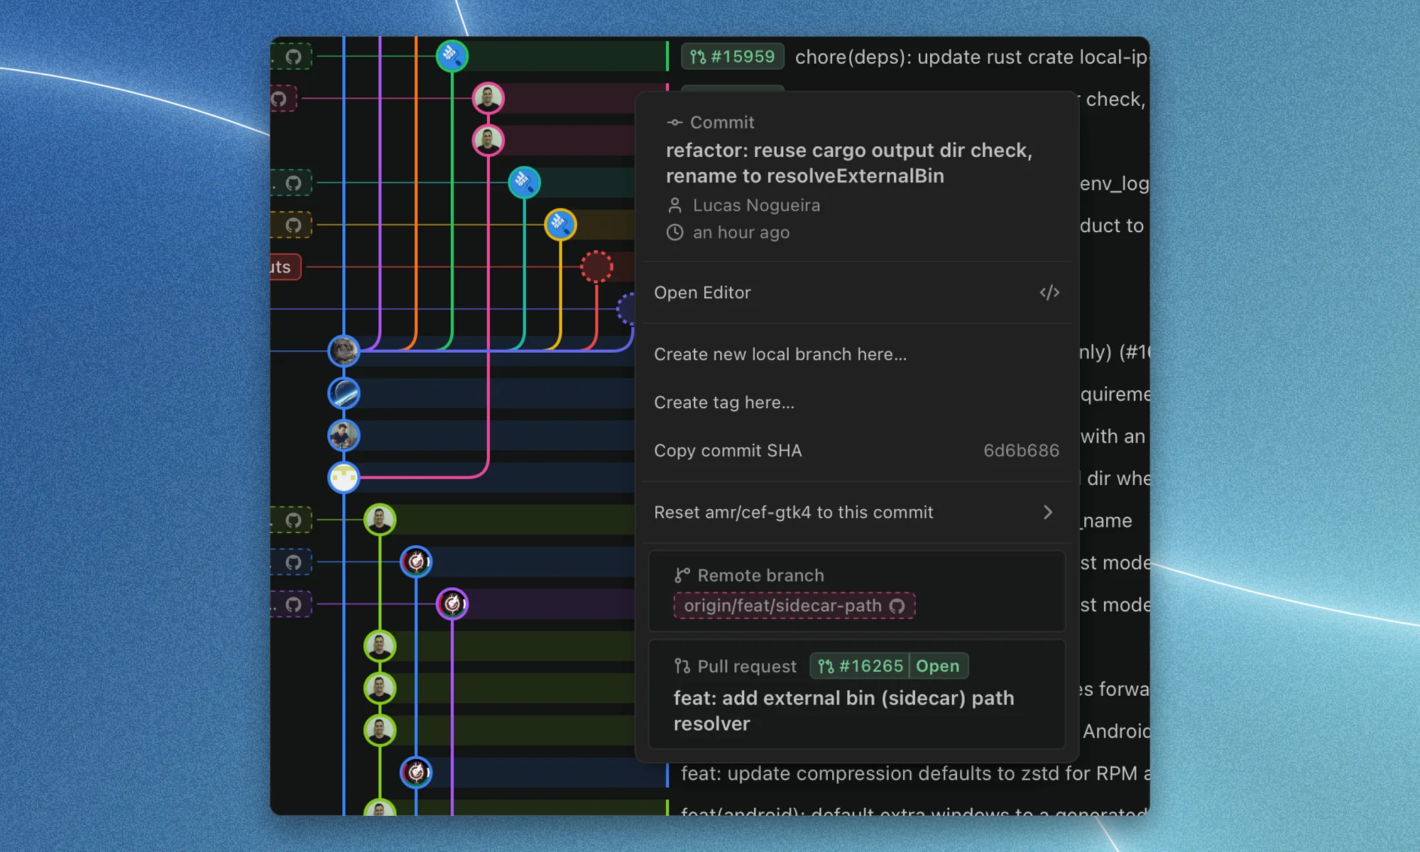Viewport: 1420px width, 852px height.
Task: Click the blue planet avatar commit node
Action: point(344,393)
